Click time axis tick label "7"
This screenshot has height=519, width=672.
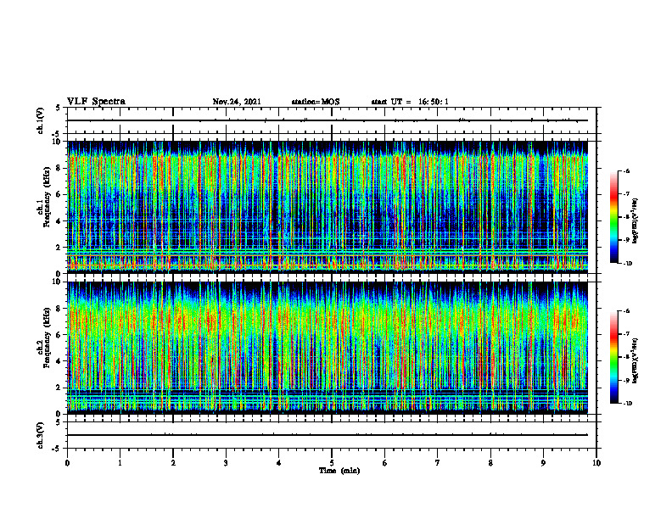438,463
